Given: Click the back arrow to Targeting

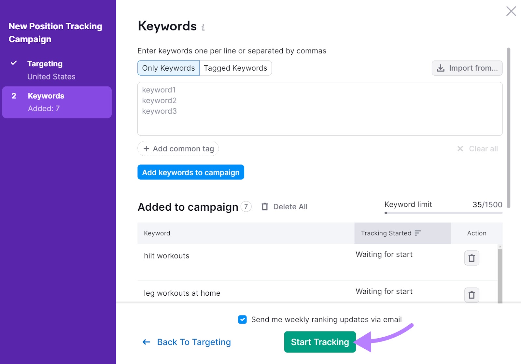Looking at the screenshot, I should [147, 342].
